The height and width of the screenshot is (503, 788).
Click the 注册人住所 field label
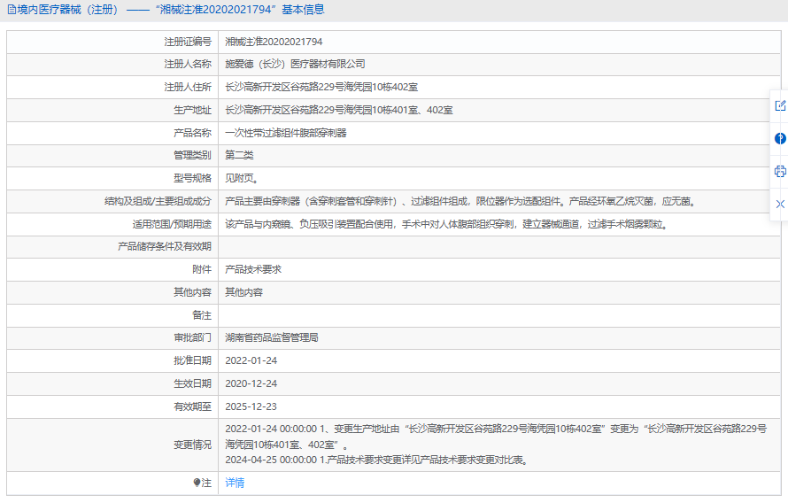(188, 87)
